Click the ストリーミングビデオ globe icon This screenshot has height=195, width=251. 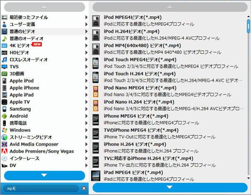click(x=4, y=137)
